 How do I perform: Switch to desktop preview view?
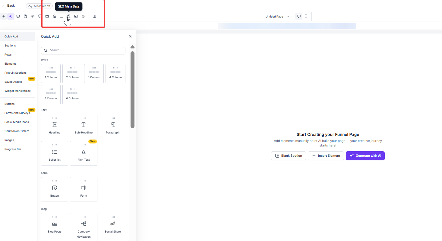(x=299, y=16)
